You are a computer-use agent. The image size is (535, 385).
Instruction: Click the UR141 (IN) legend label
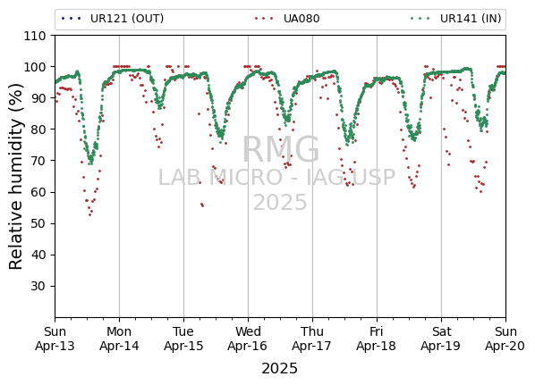(471, 19)
